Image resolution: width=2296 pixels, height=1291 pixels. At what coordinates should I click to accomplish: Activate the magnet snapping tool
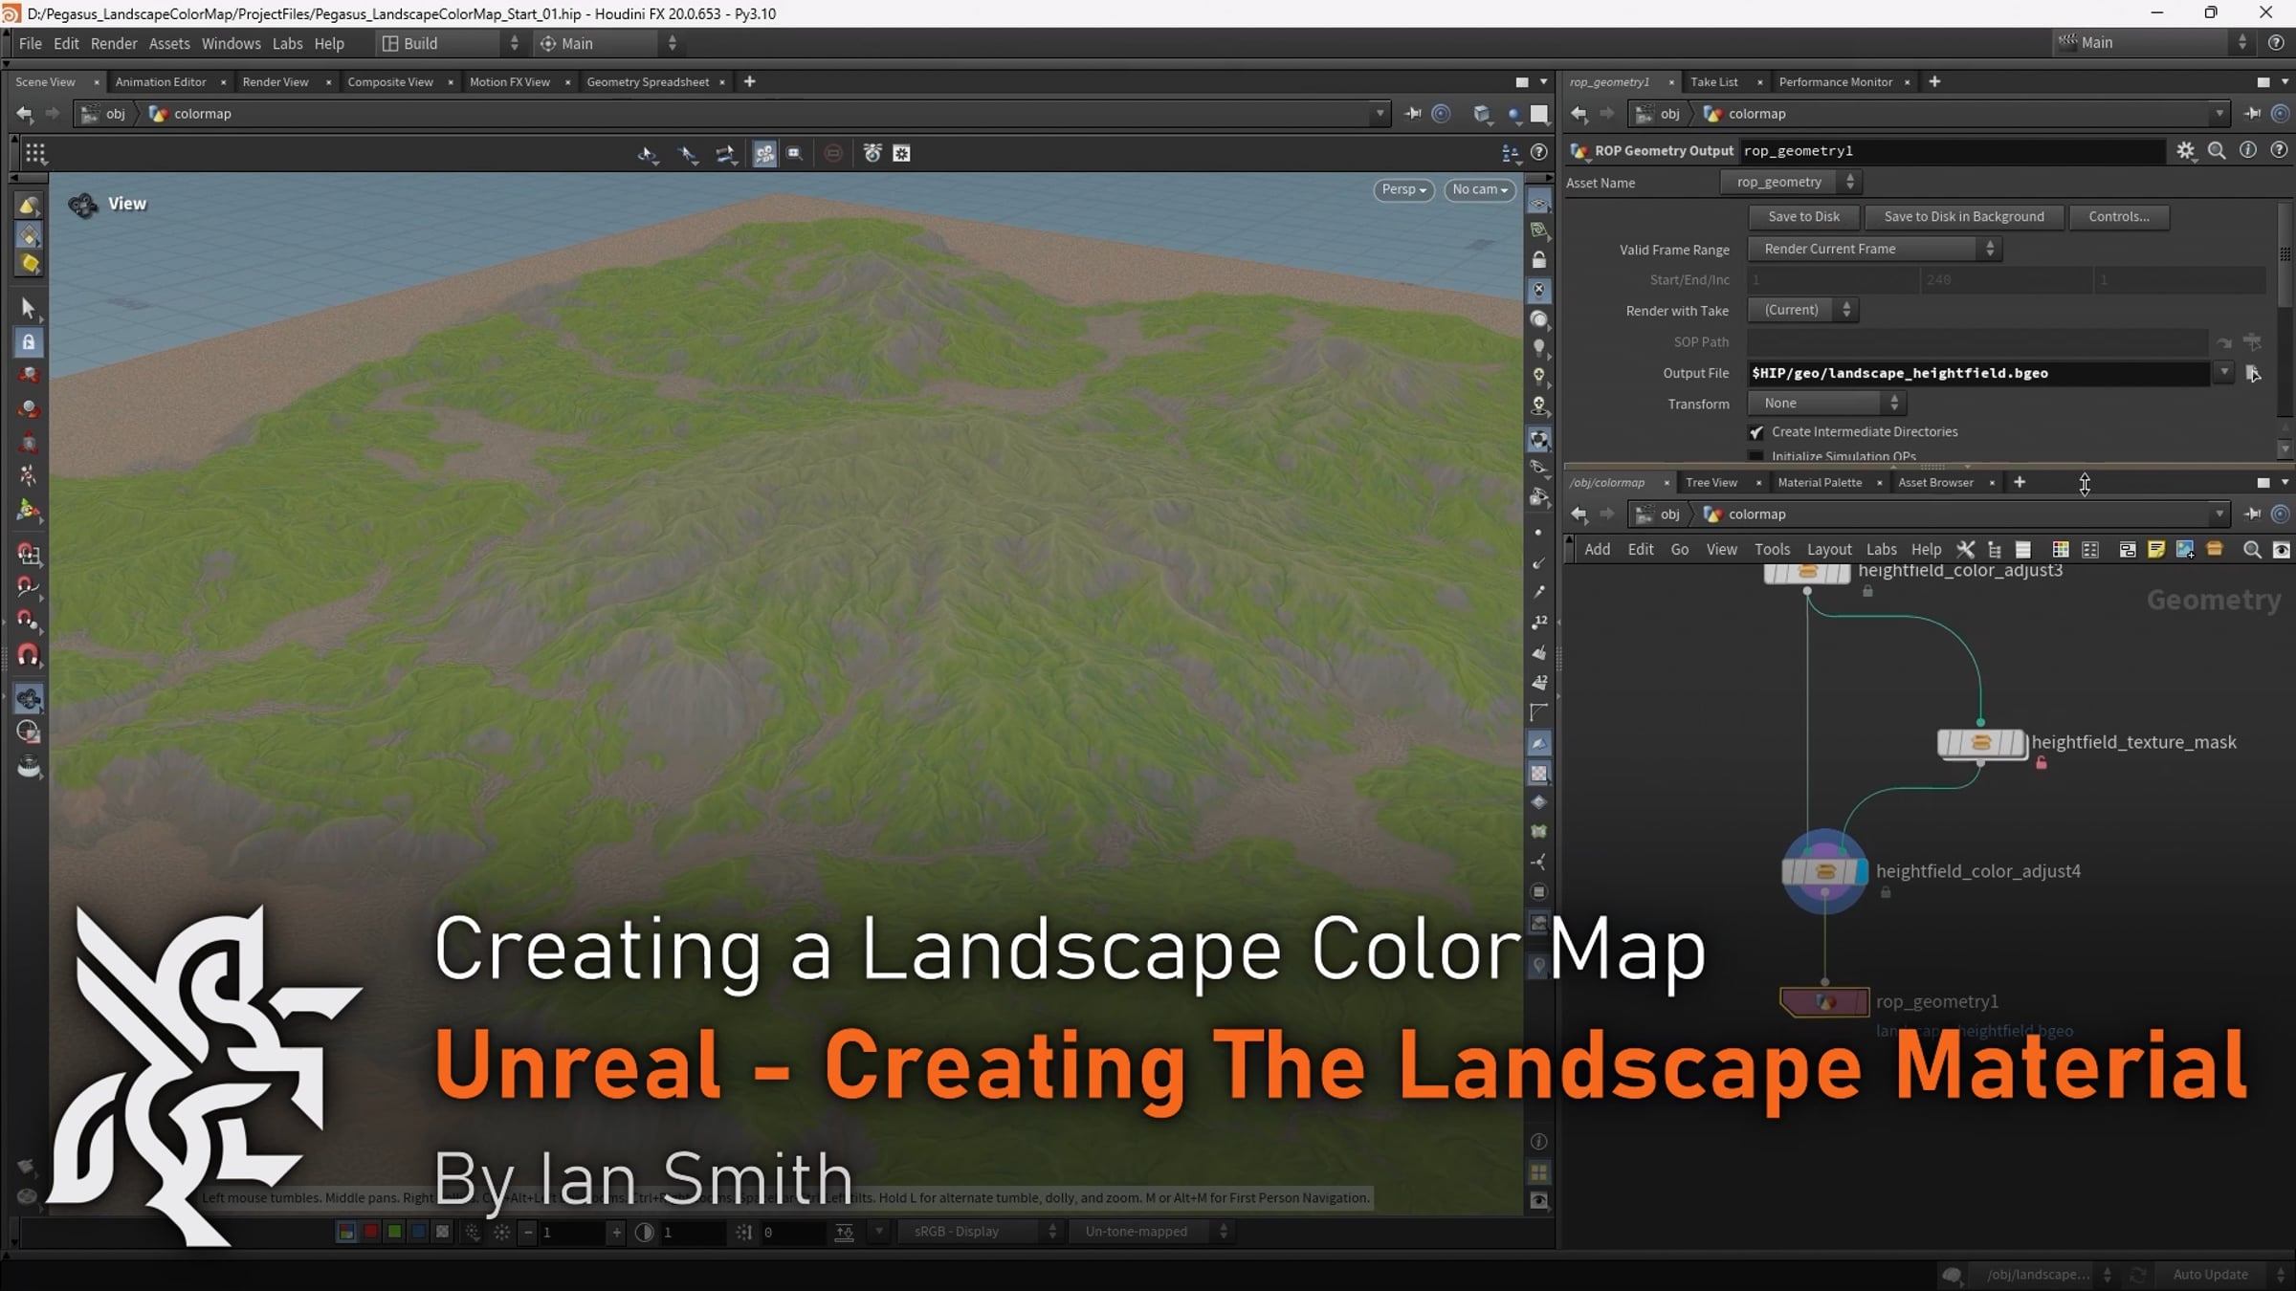29,656
